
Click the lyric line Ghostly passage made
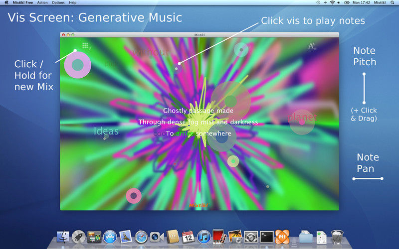coord(198,111)
